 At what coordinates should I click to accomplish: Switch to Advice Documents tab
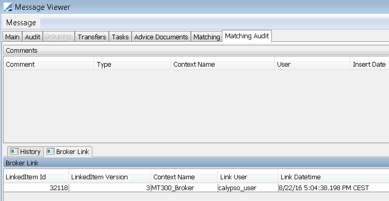coord(161,37)
